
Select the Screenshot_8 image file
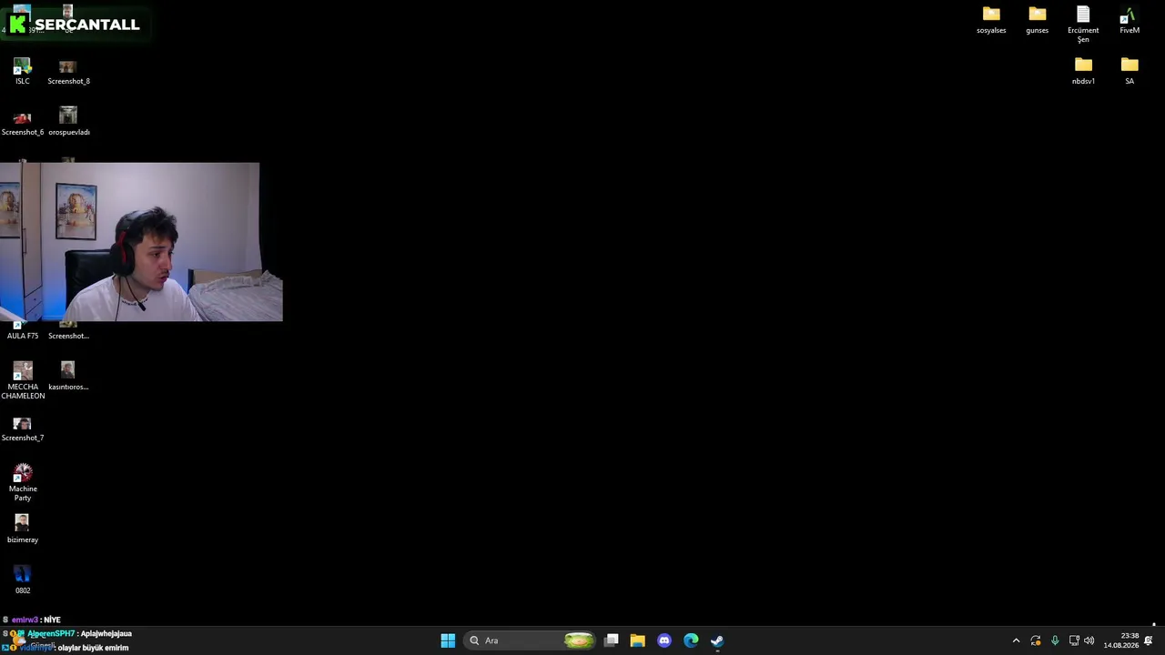point(68,72)
